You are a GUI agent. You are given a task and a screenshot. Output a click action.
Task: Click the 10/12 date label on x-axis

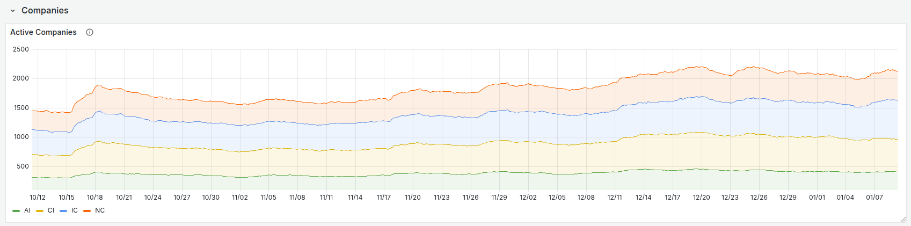[x=38, y=198]
